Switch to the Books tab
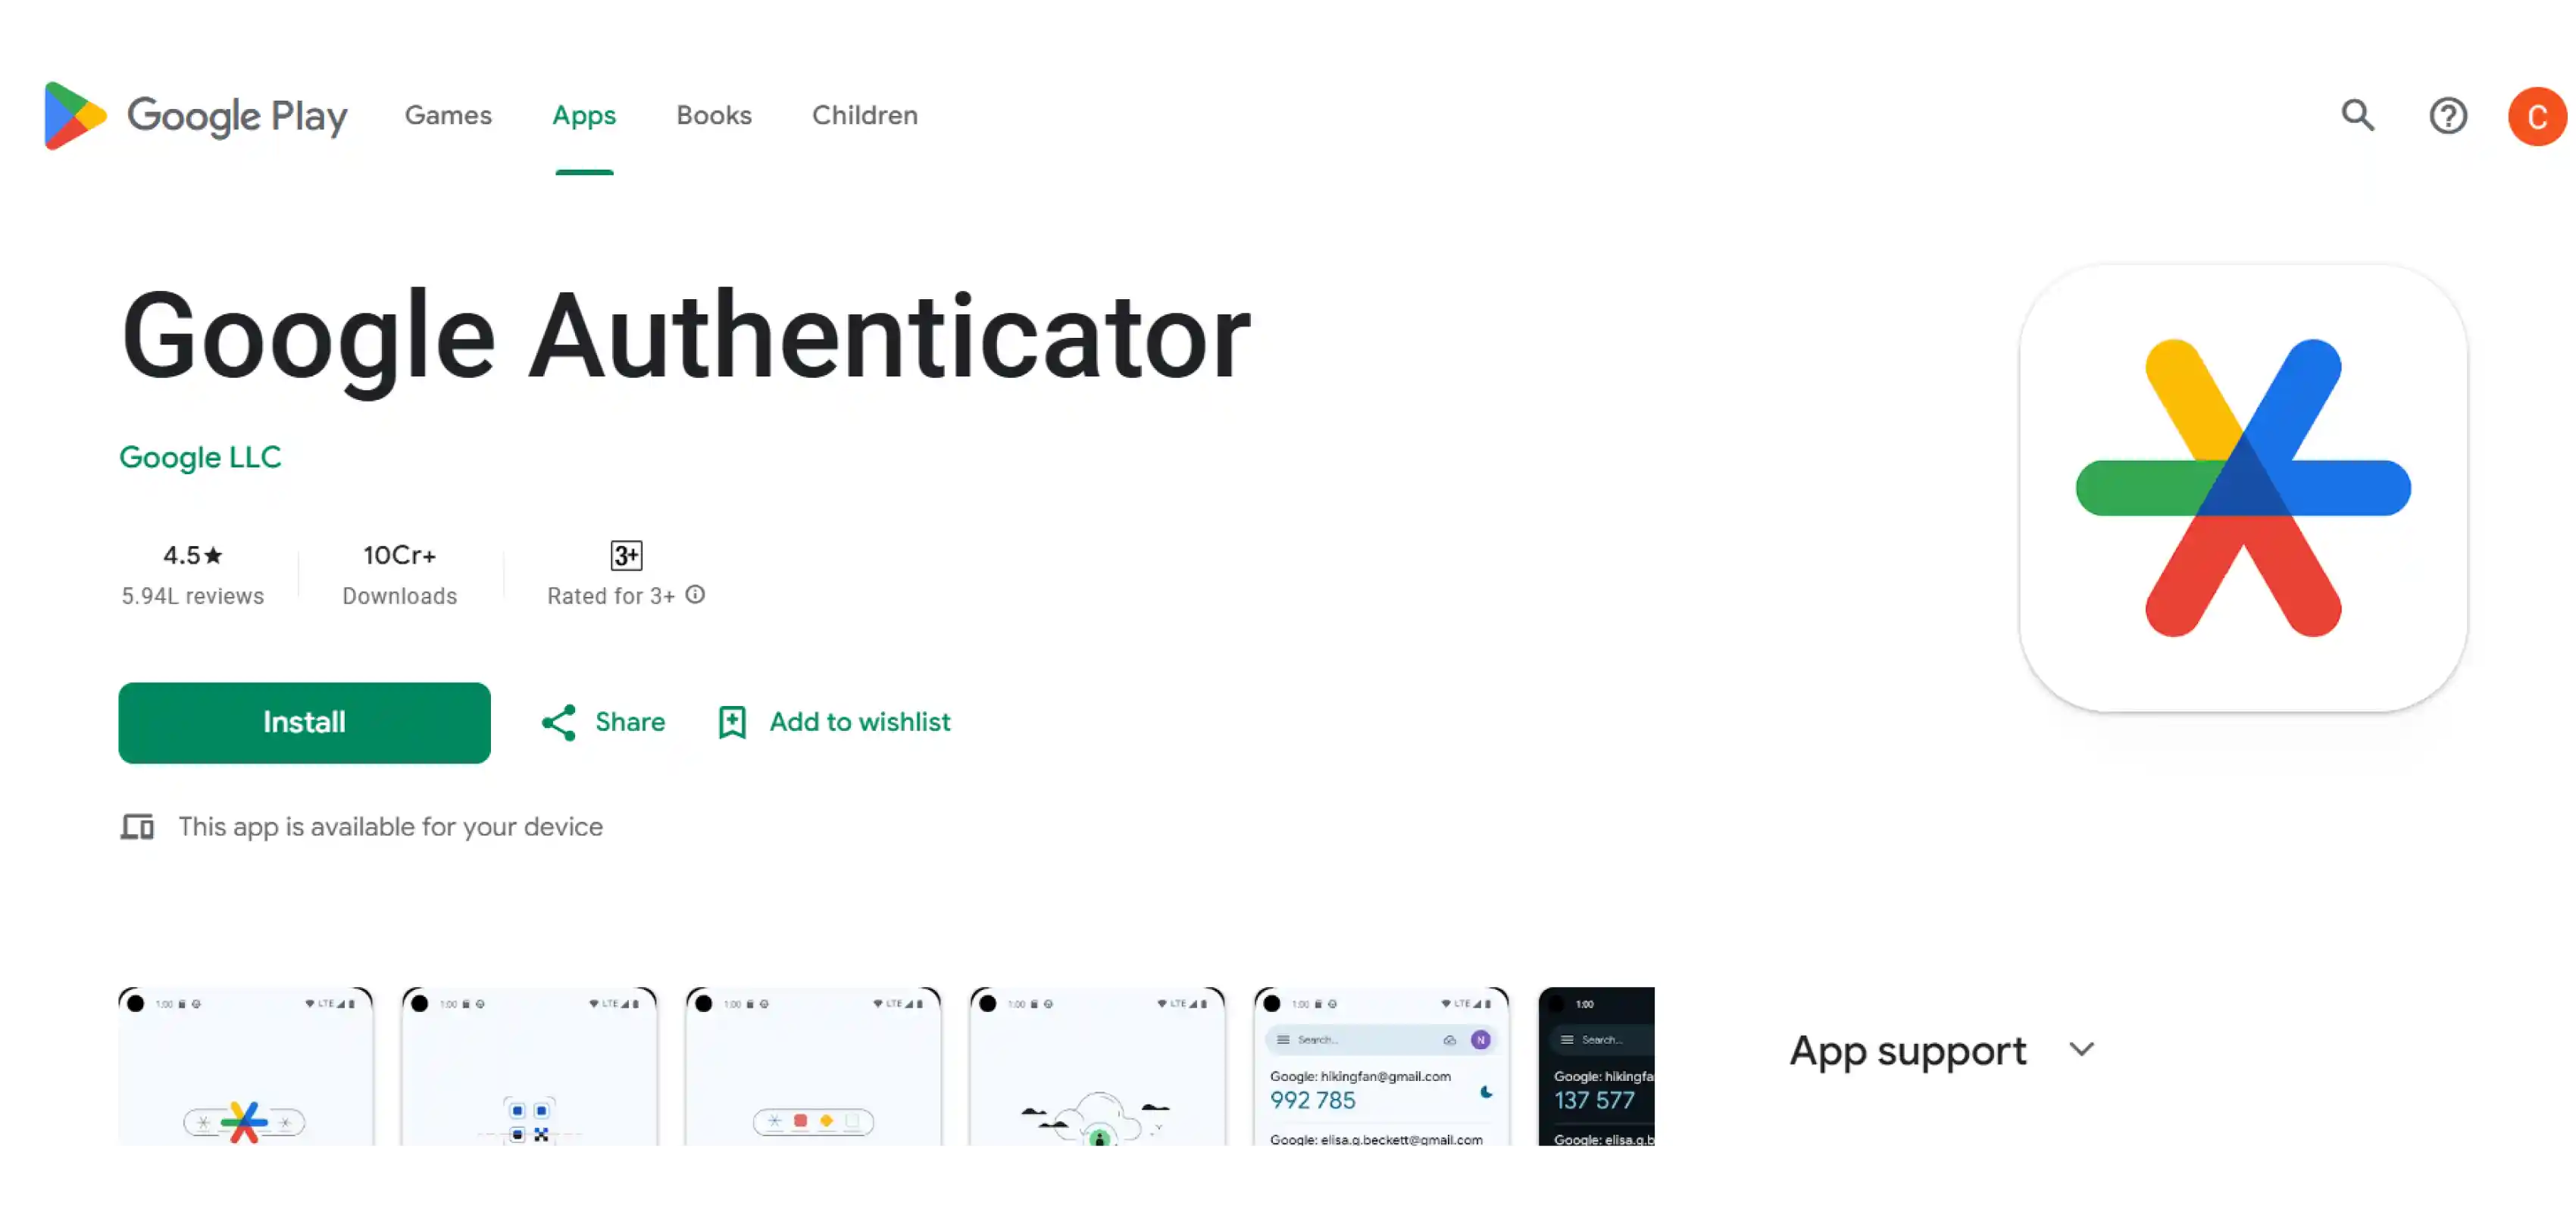Screen dimensions: 2576x1212 pos(714,115)
